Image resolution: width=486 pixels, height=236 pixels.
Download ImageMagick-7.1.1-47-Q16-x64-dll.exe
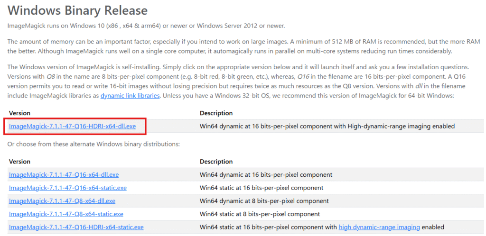click(x=64, y=175)
